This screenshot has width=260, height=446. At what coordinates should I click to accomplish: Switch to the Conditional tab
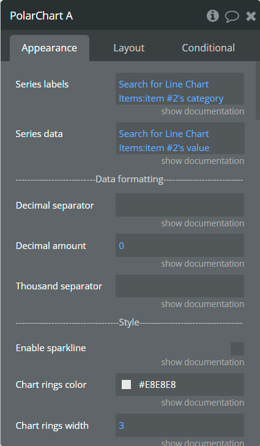point(208,48)
